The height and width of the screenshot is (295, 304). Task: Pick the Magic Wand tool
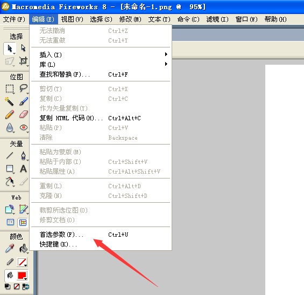9,101
